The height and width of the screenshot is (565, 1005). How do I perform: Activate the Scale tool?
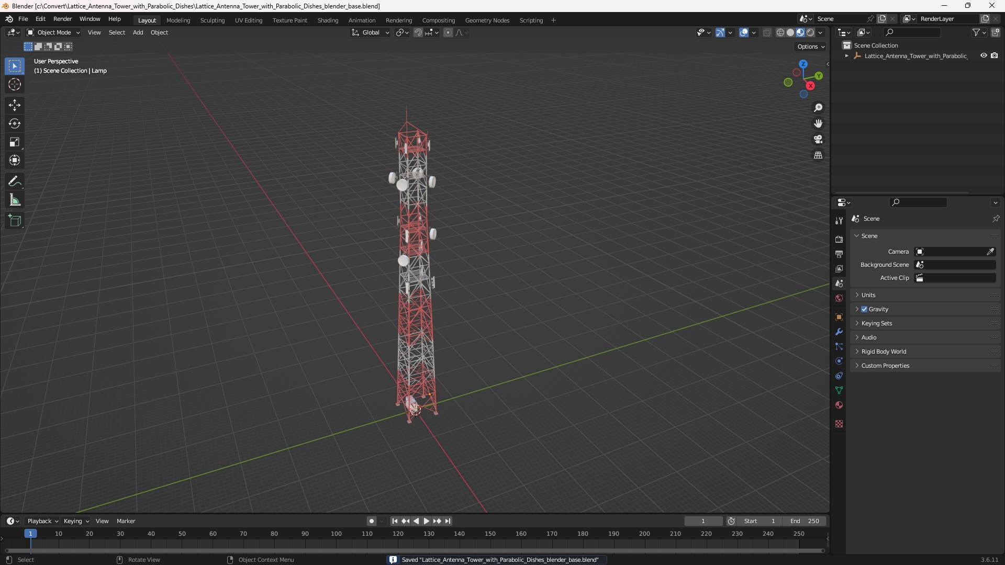(x=15, y=142)
